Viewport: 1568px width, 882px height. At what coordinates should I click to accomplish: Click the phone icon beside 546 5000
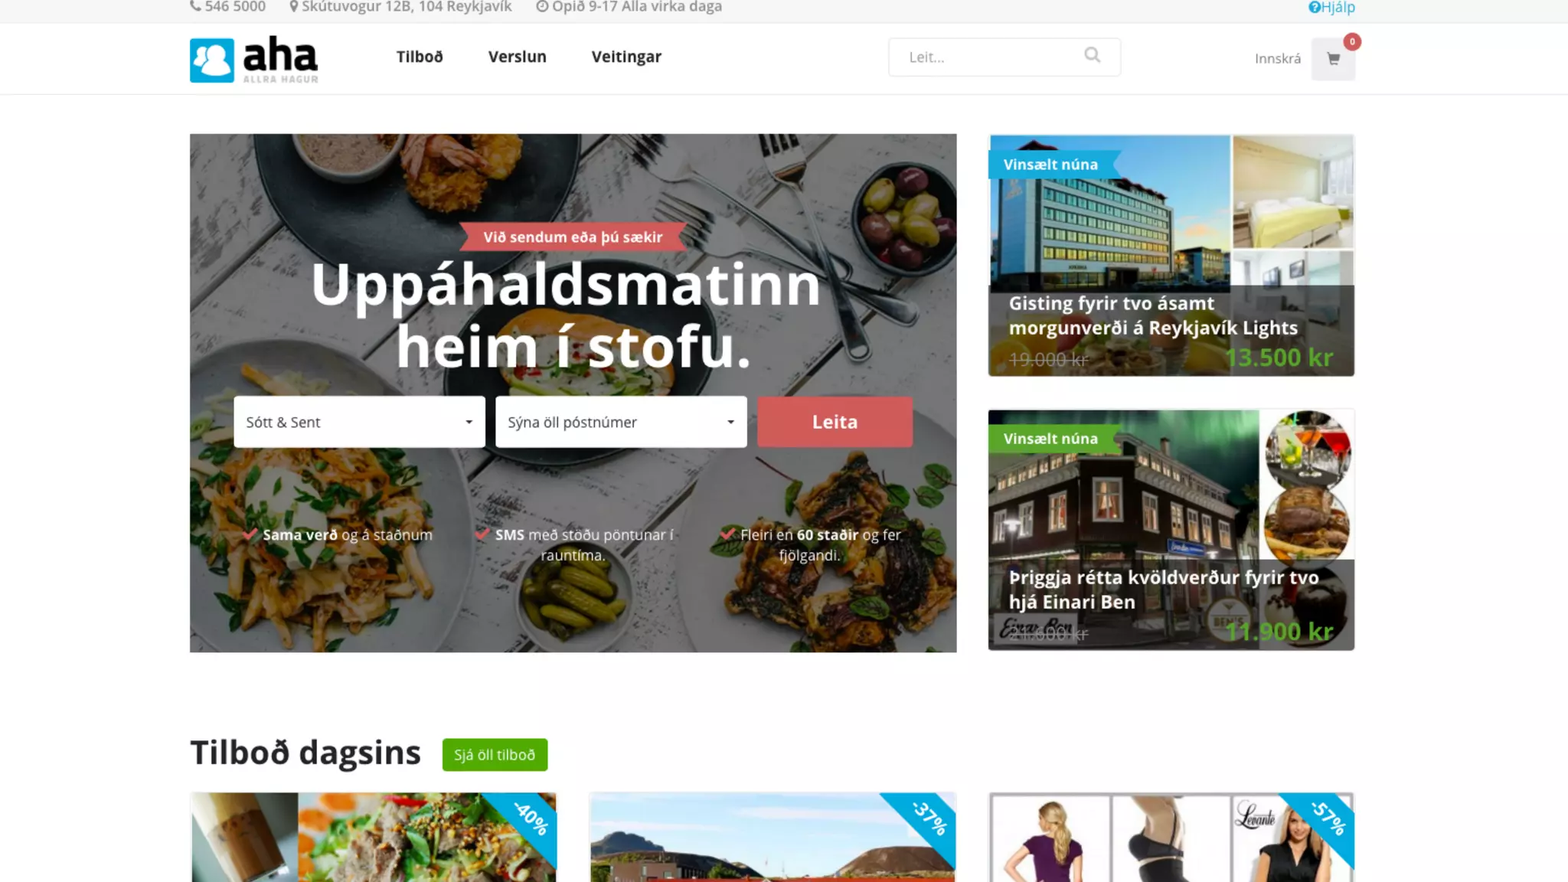(x=195, y=6)
